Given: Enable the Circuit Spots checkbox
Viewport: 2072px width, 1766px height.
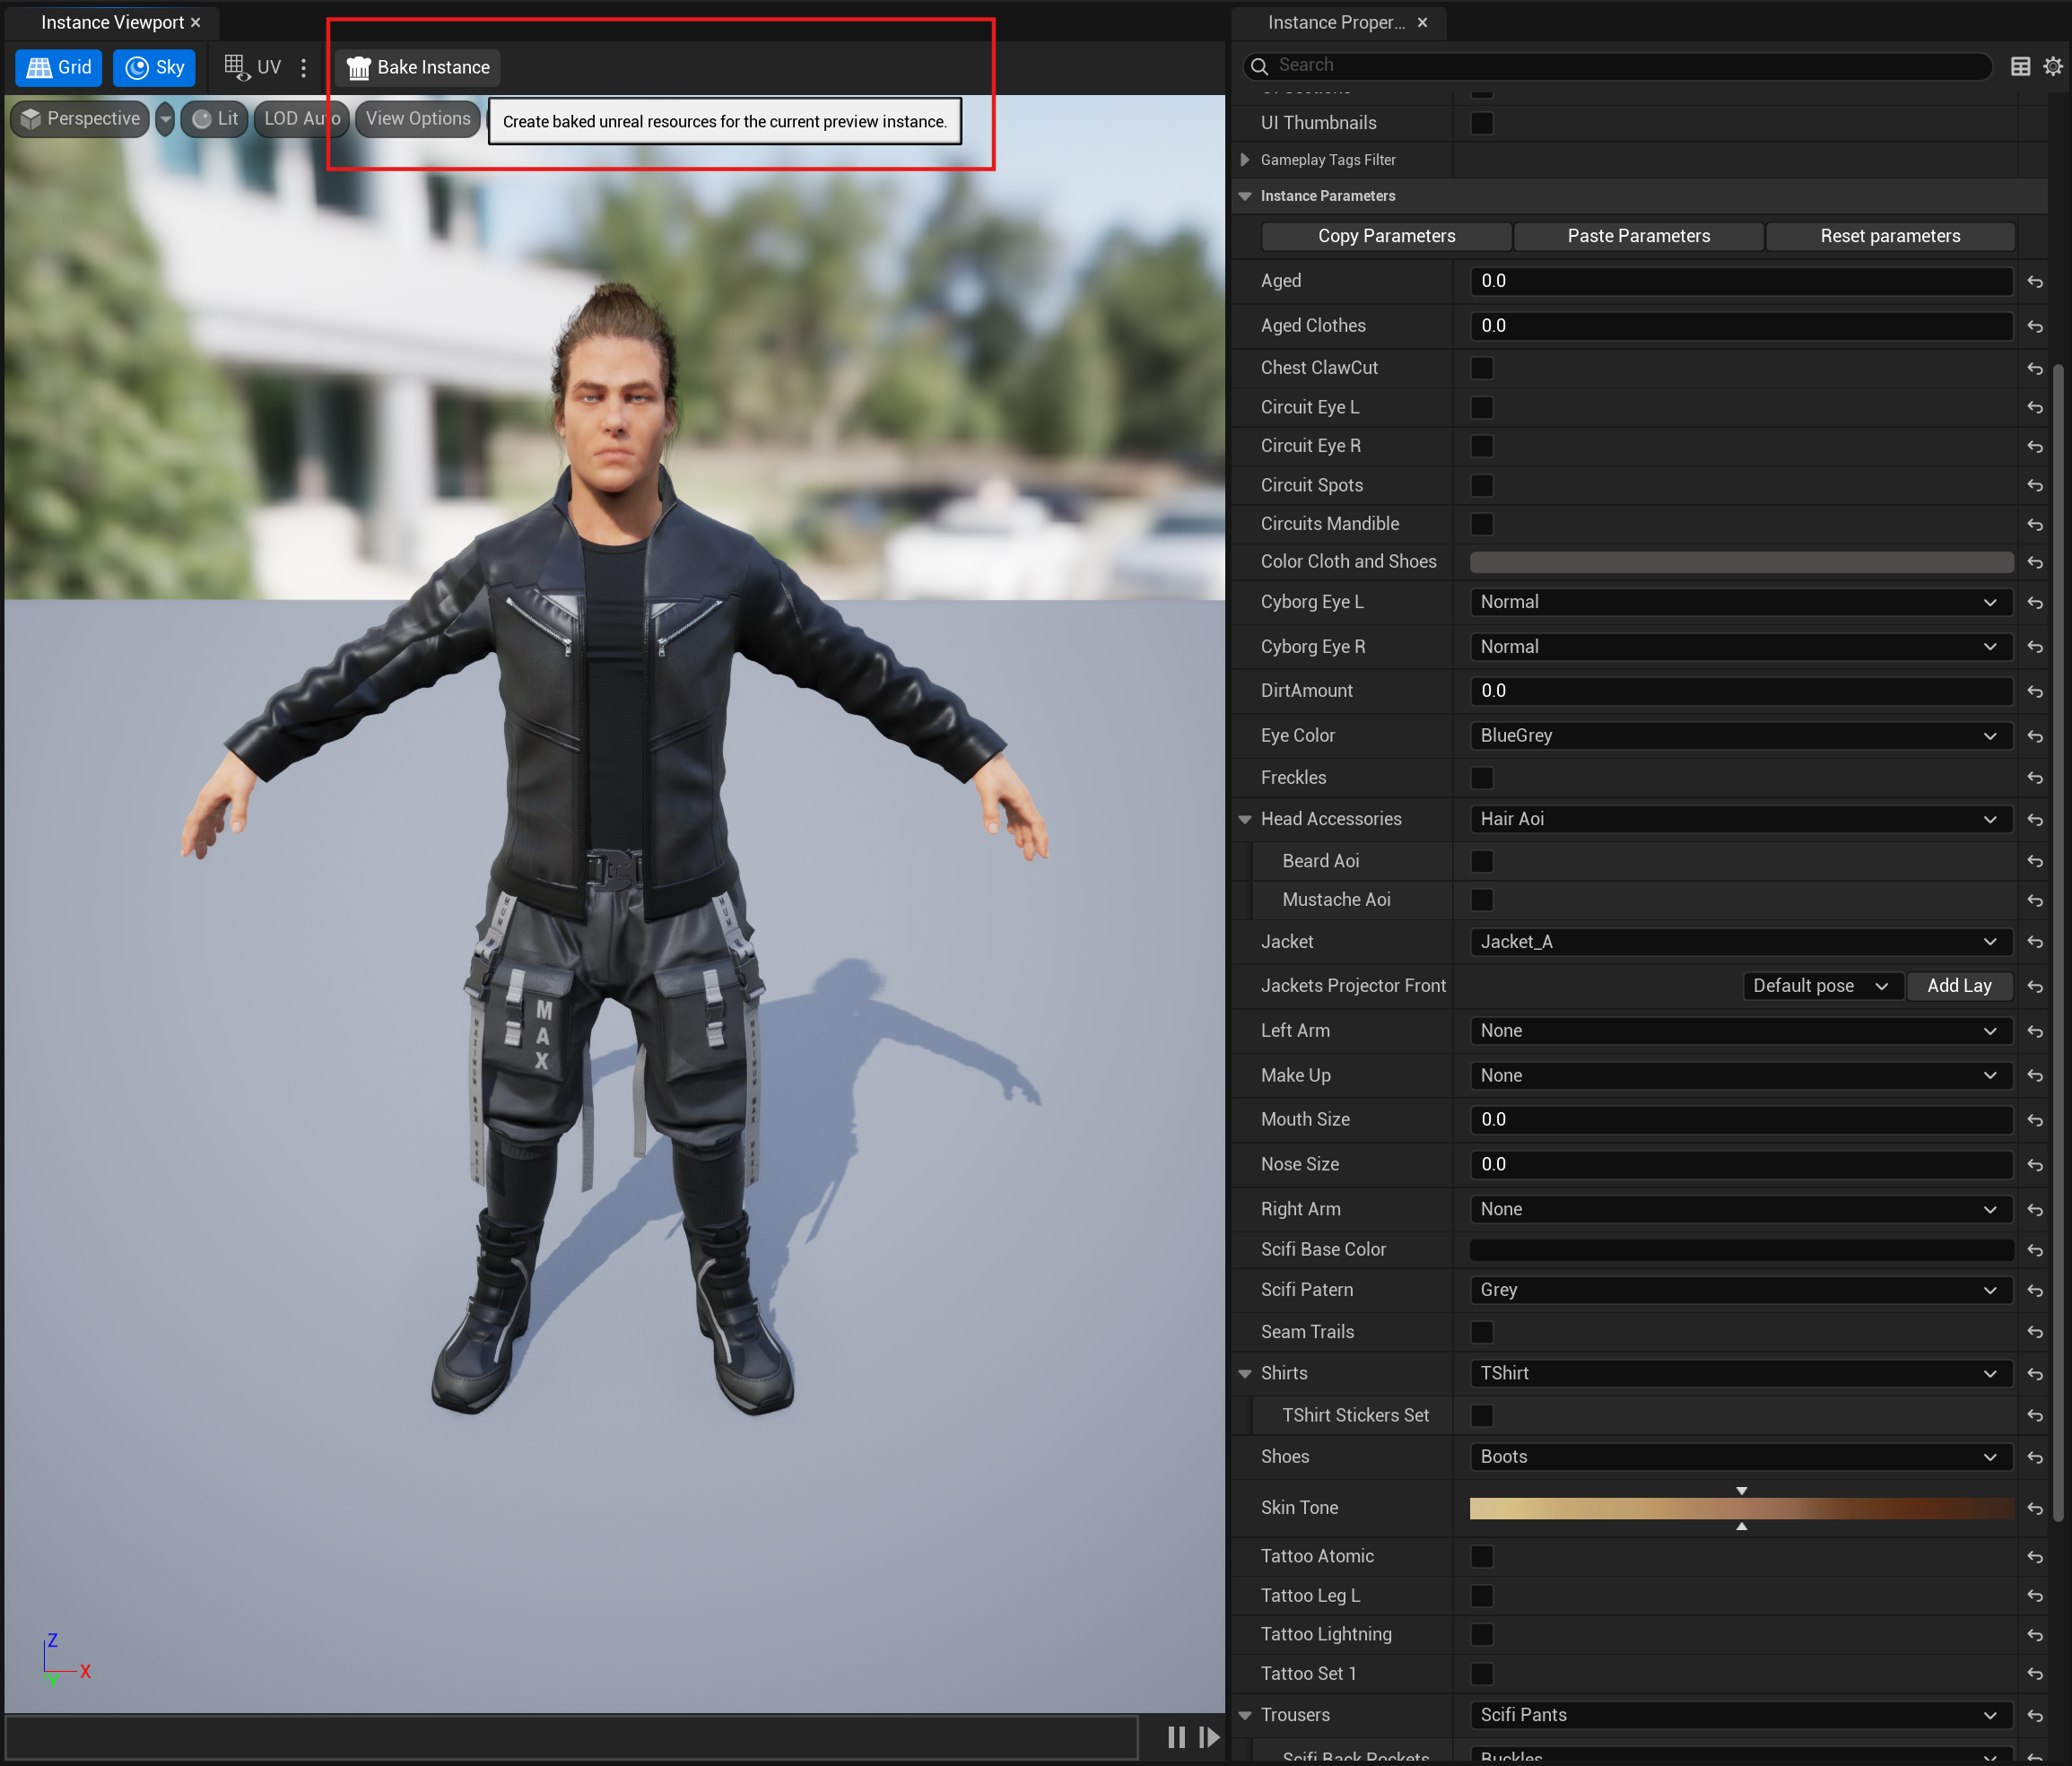Looking at the screenshot, I should [x=1482, y=486].
